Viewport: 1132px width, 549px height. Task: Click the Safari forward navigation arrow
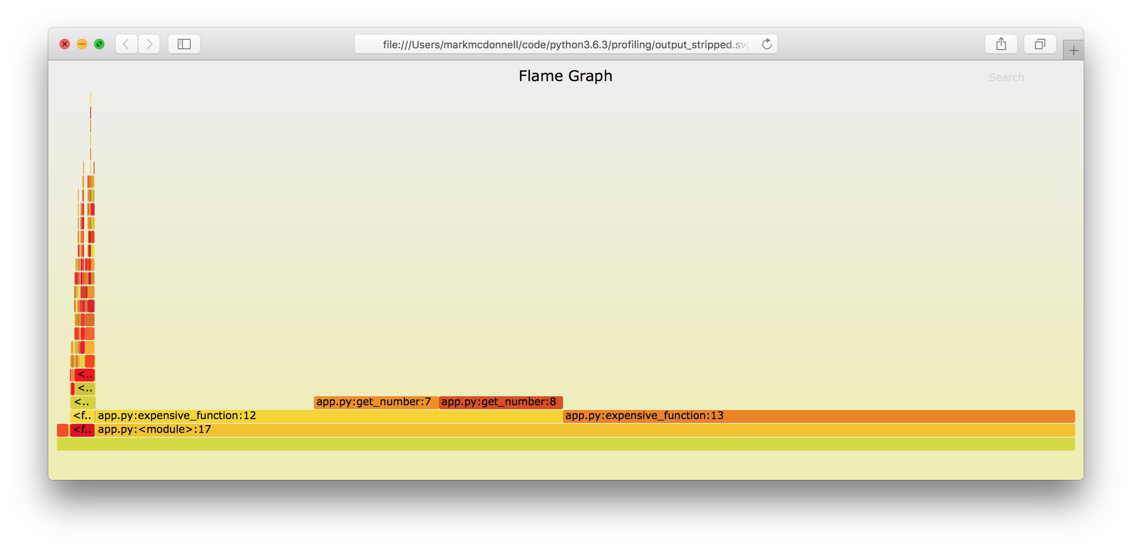tap(149, 44)
